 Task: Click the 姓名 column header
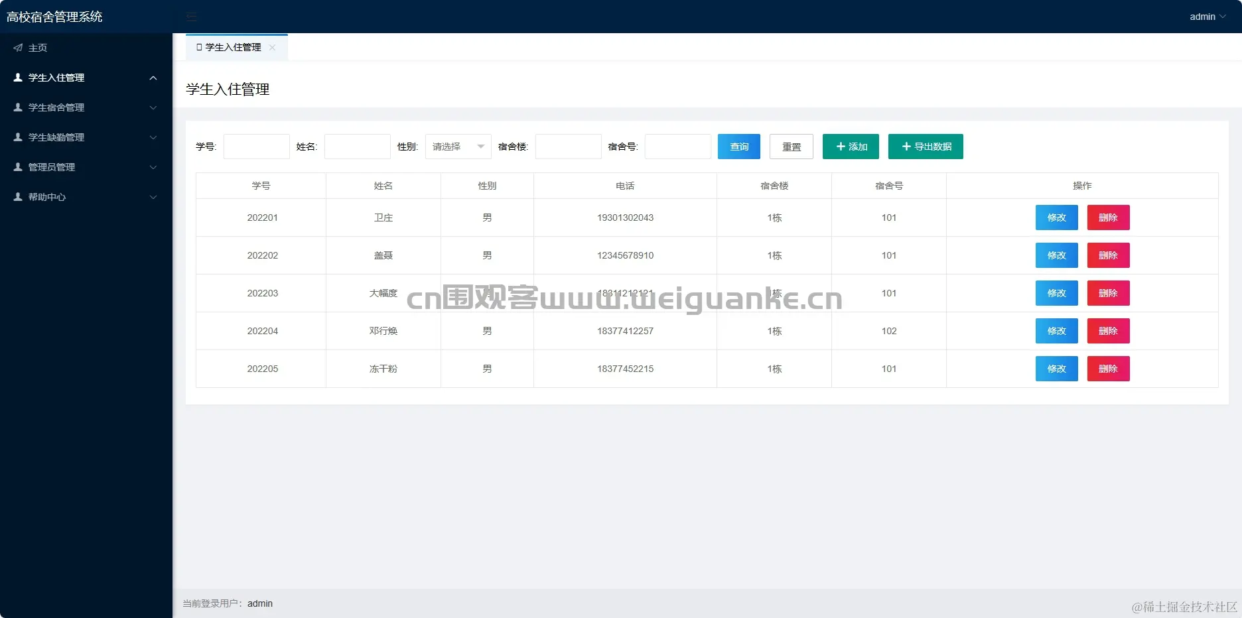point(383,186)
